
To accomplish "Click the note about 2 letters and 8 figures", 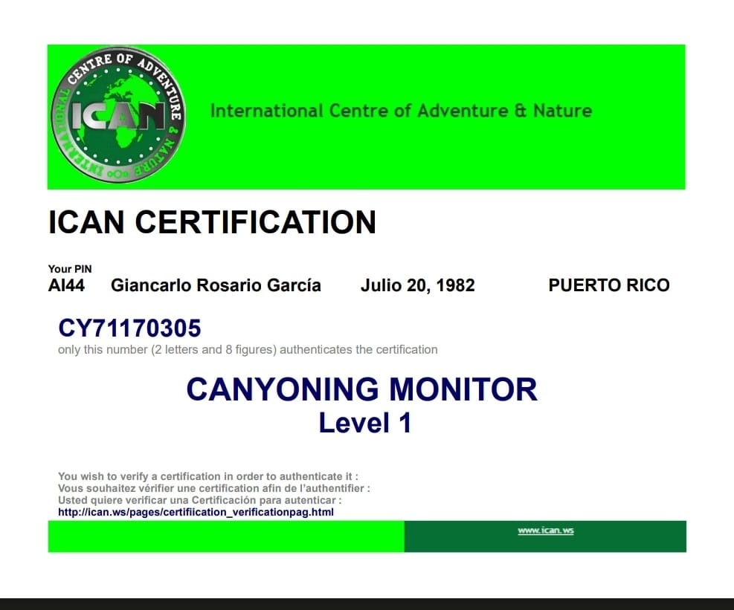I will coord(248,349).
